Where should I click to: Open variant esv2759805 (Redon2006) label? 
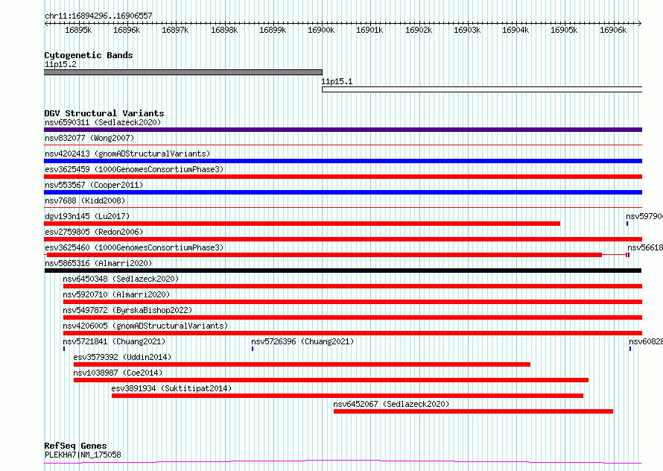(x=94, y=232)
